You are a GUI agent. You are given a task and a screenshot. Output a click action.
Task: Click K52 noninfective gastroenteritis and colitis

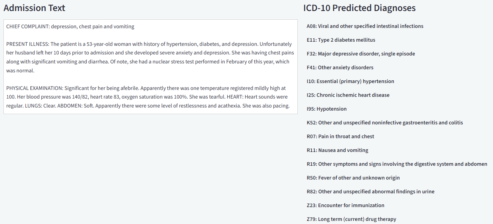coord(385,123)
